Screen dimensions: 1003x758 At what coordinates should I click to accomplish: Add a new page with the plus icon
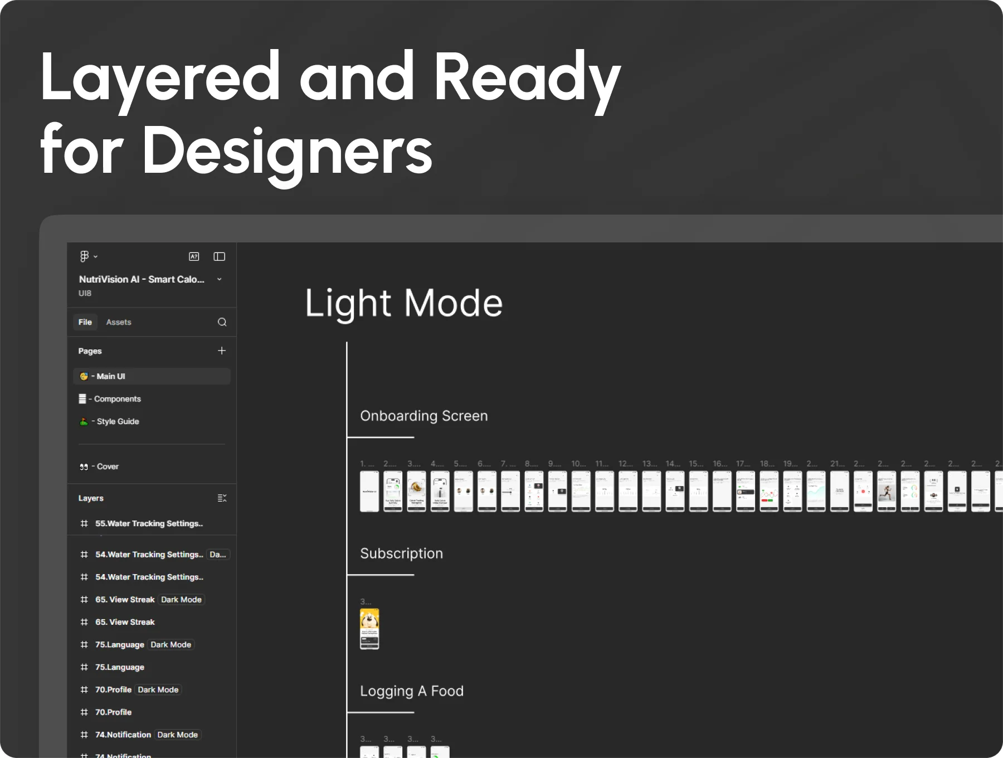222,351
